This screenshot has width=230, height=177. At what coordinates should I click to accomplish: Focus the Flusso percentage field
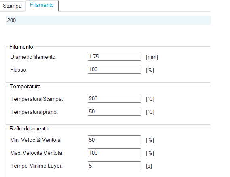[x=114, y=69]
